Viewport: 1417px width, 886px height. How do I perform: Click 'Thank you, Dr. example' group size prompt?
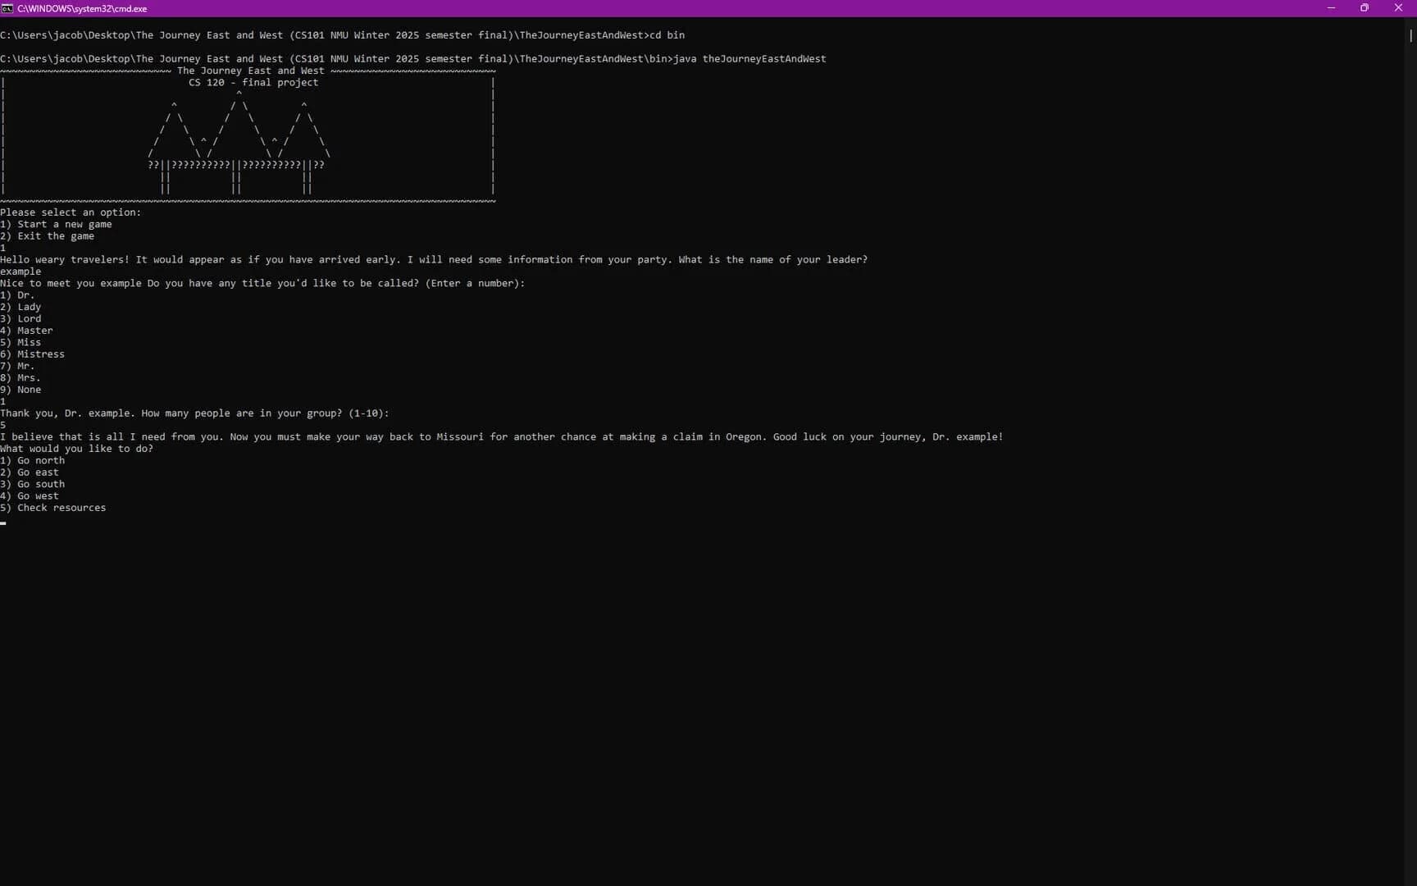194,413
